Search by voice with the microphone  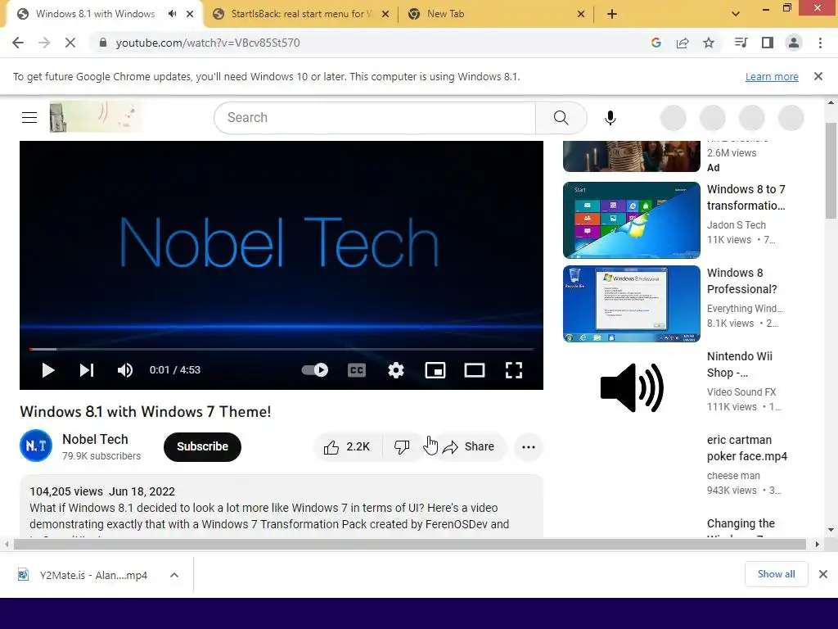tap(610, 118)
